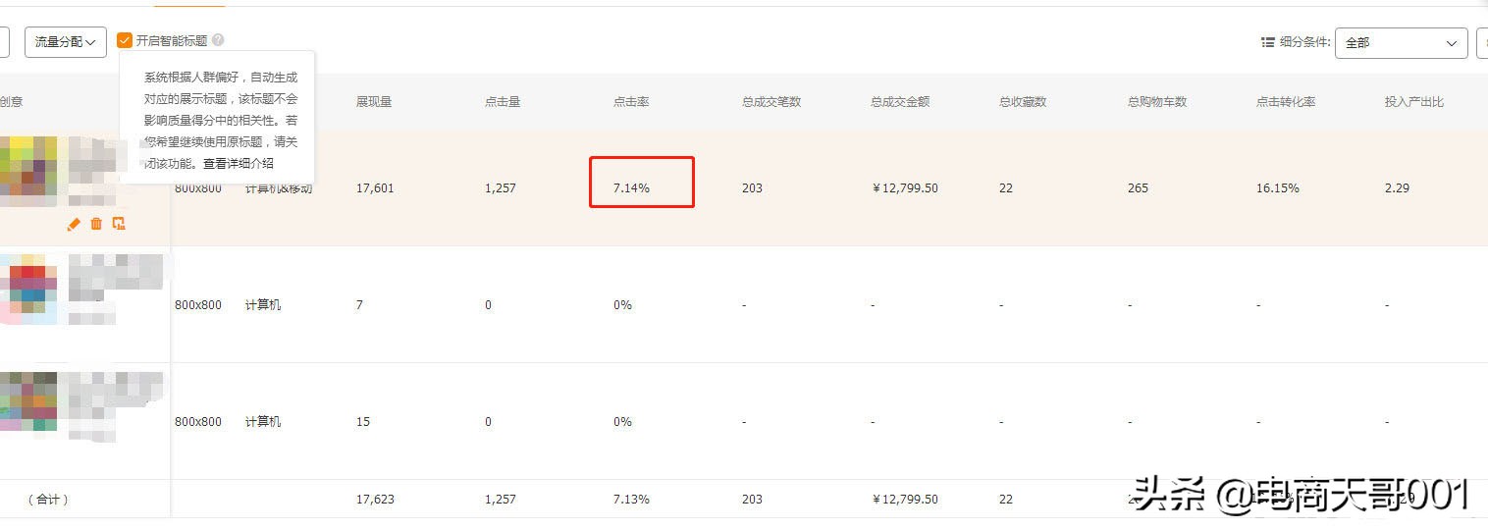Image resolution: width=1488 pixels, height=530 pixels.
Task: Click the pencil edit icon for the first creative
Action: 74,224
